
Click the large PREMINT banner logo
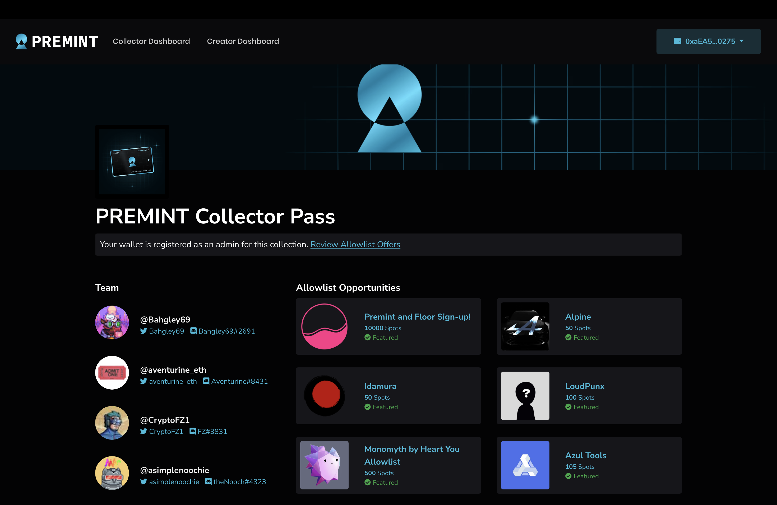(389, 108)
